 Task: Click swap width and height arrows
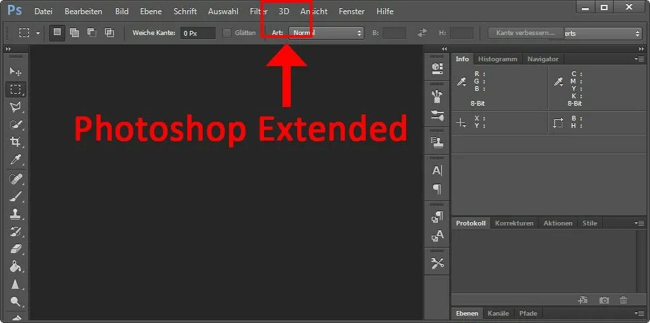(422, 33)
